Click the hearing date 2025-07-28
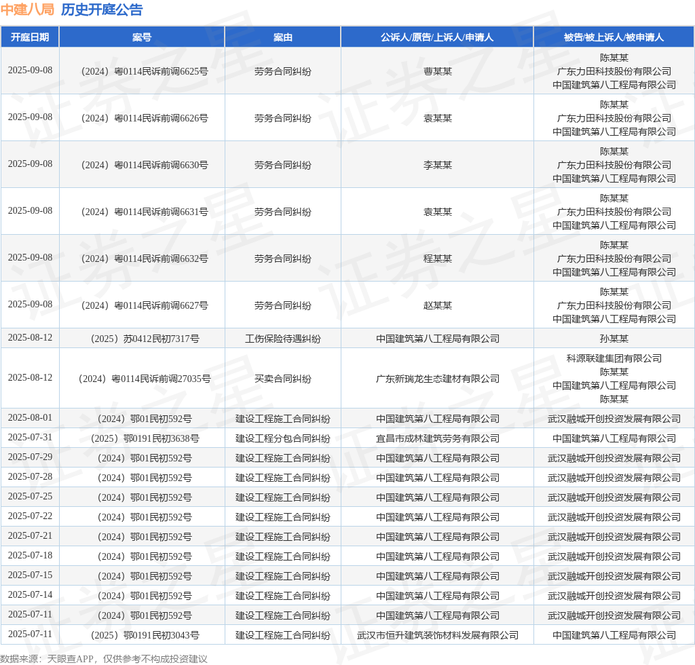Image resolution: width=695 pixels, height=665 pixels. (x=30, y=477)
